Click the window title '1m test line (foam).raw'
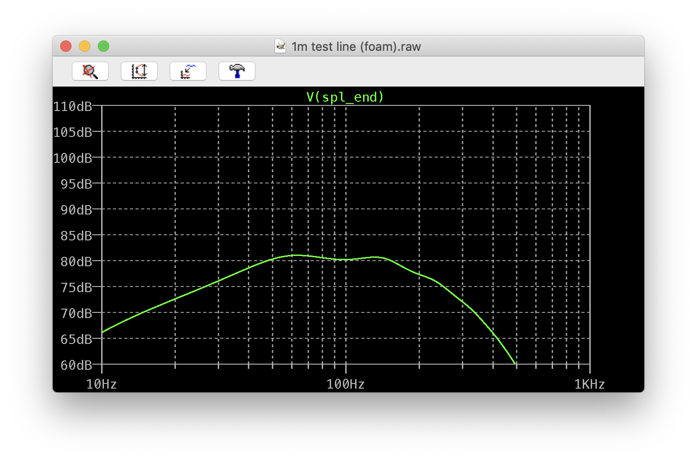697x462 pixels. coord(356,47)
